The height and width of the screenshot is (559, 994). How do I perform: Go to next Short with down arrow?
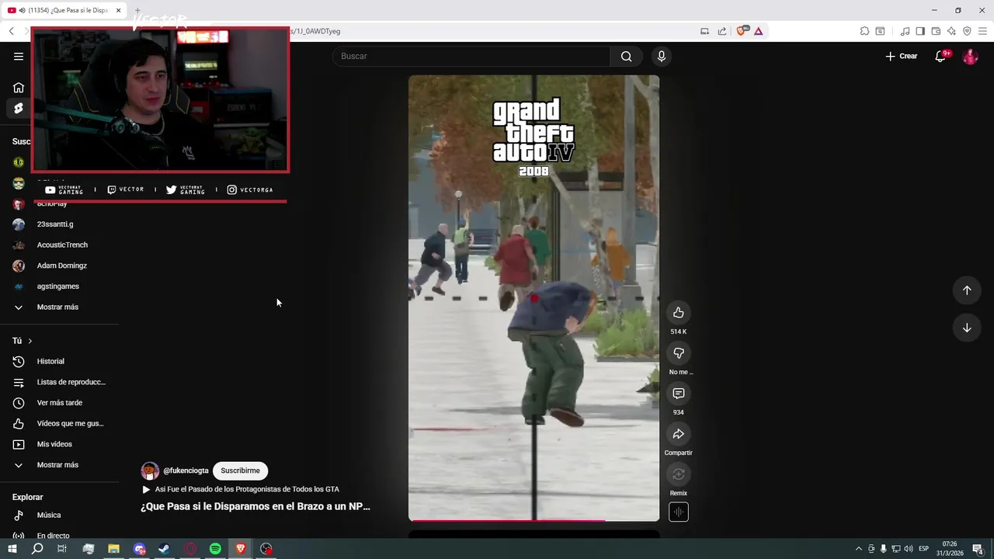click(x=967, y=328)
